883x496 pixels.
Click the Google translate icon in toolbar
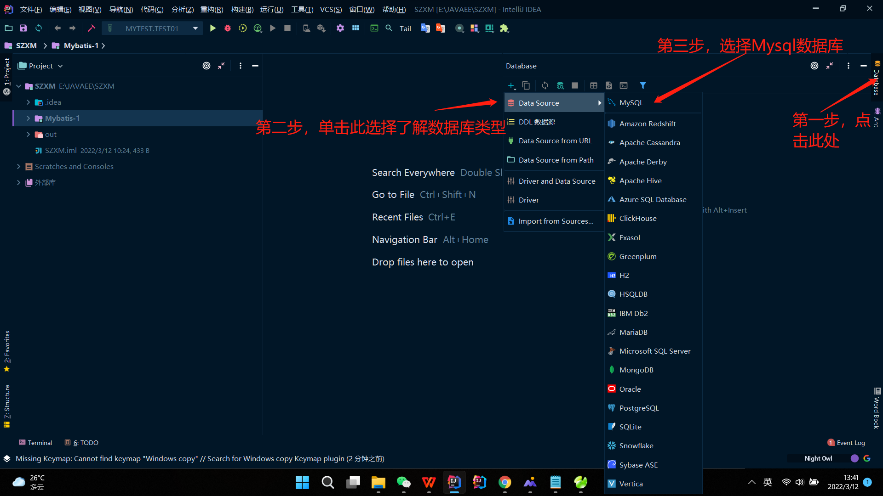click(425, 28)
